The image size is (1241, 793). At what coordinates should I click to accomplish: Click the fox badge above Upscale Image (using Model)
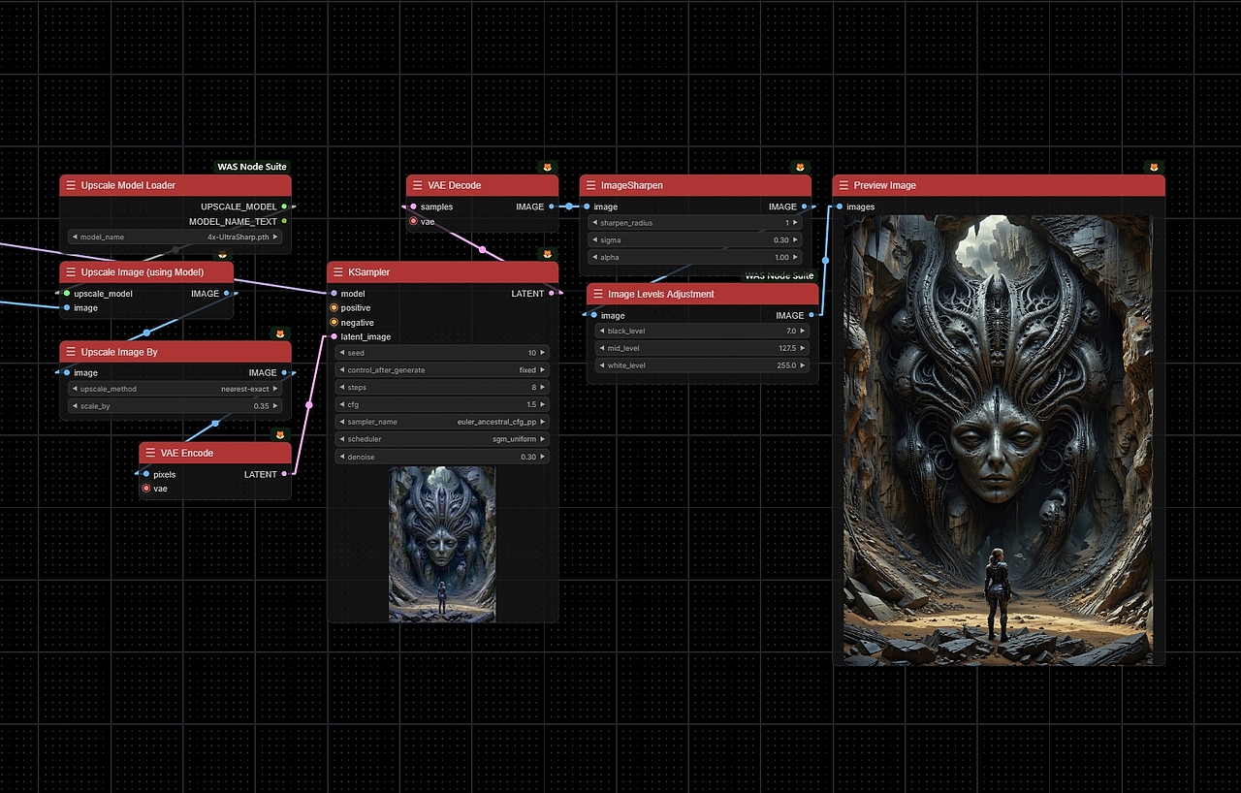(x=222, y=255)
